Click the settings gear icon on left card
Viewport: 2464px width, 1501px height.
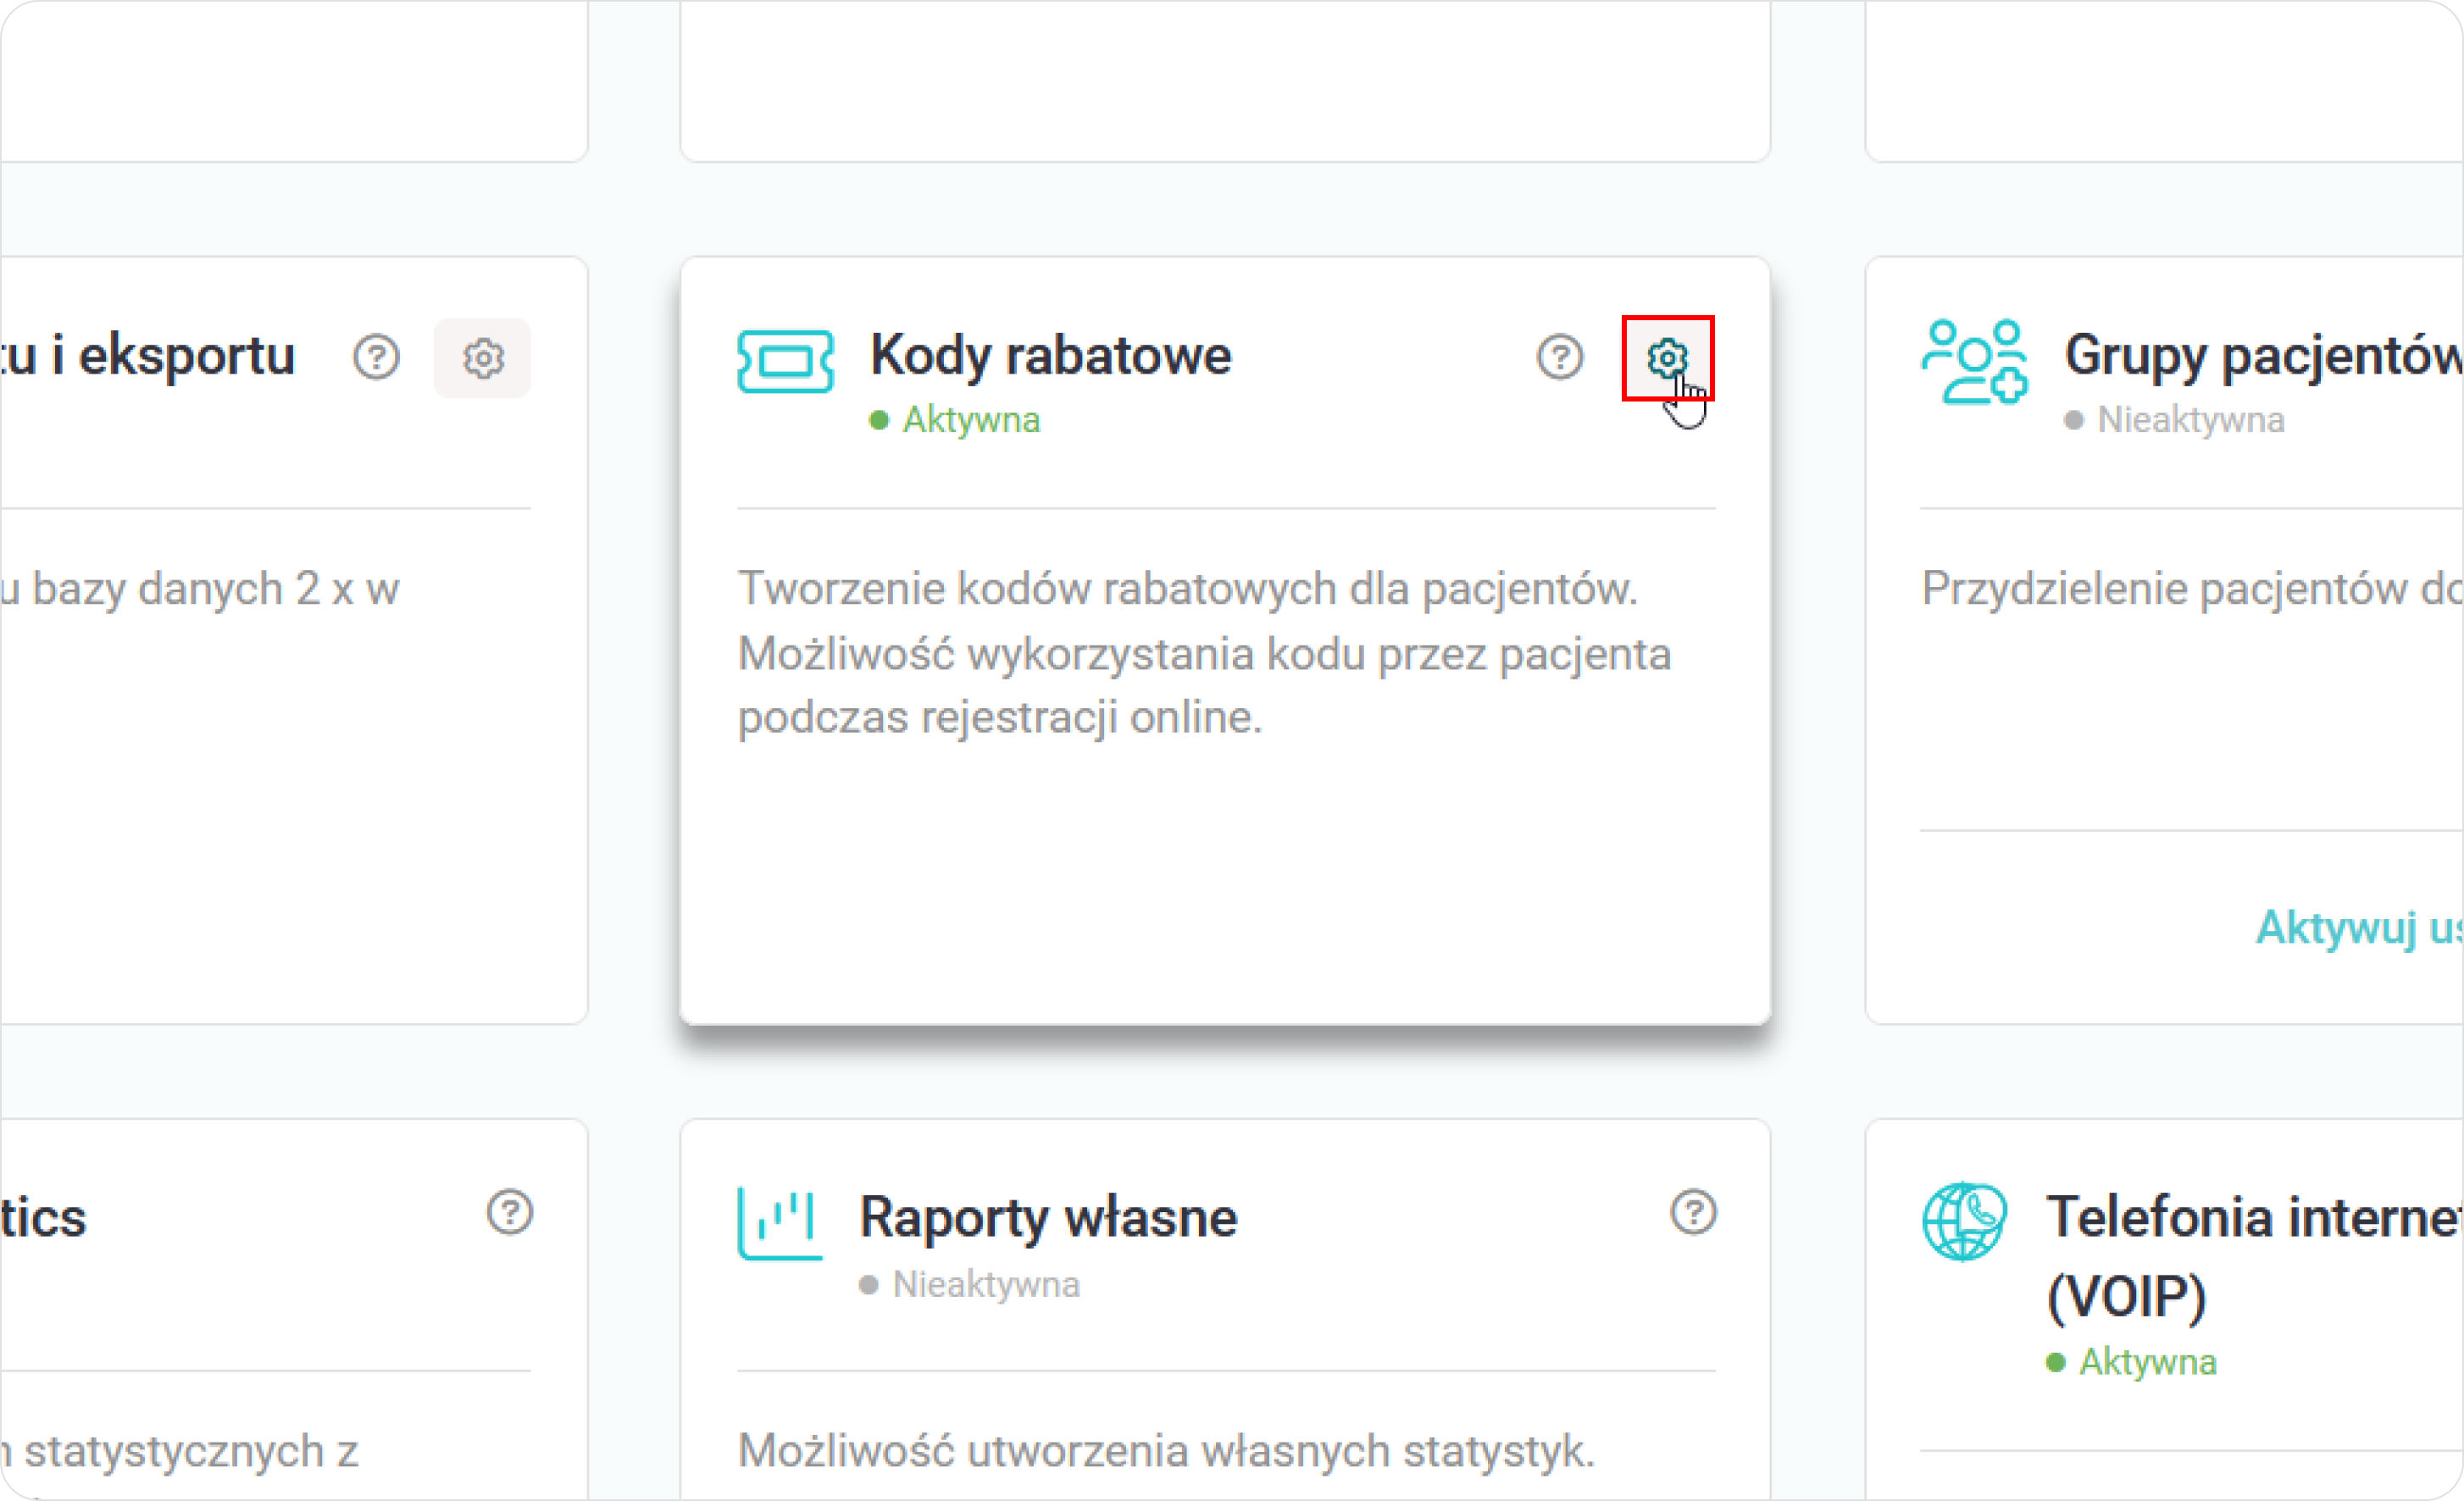(482, 357)
